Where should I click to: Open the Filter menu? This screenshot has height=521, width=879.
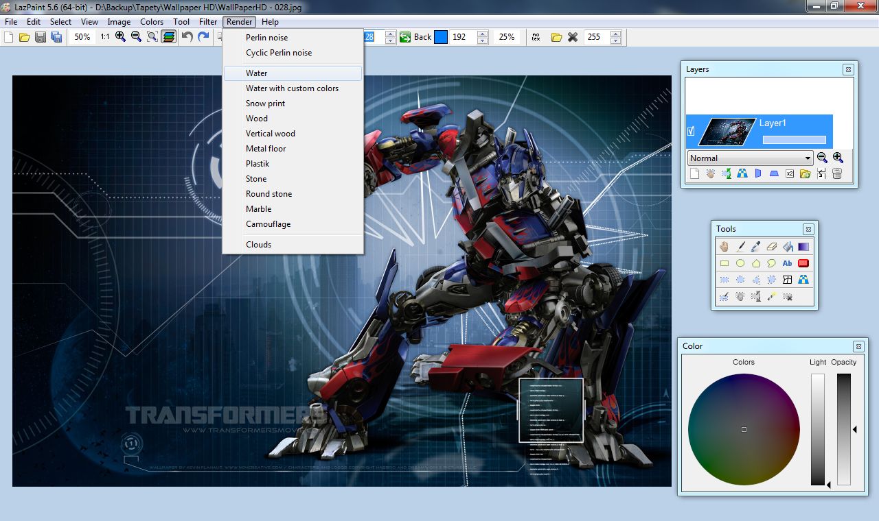[x=208, y=22]
